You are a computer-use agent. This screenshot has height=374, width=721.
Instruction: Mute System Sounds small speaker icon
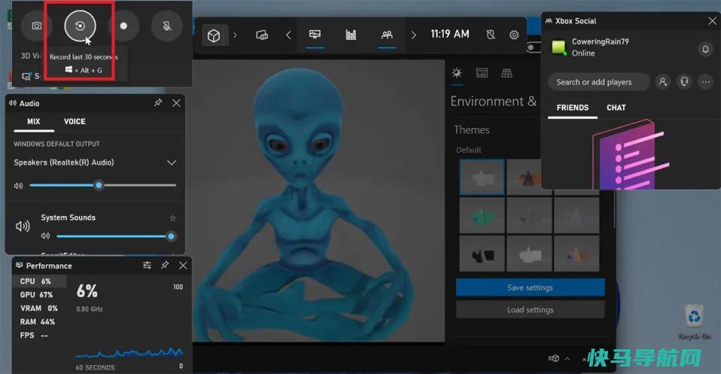coord(45,236)
